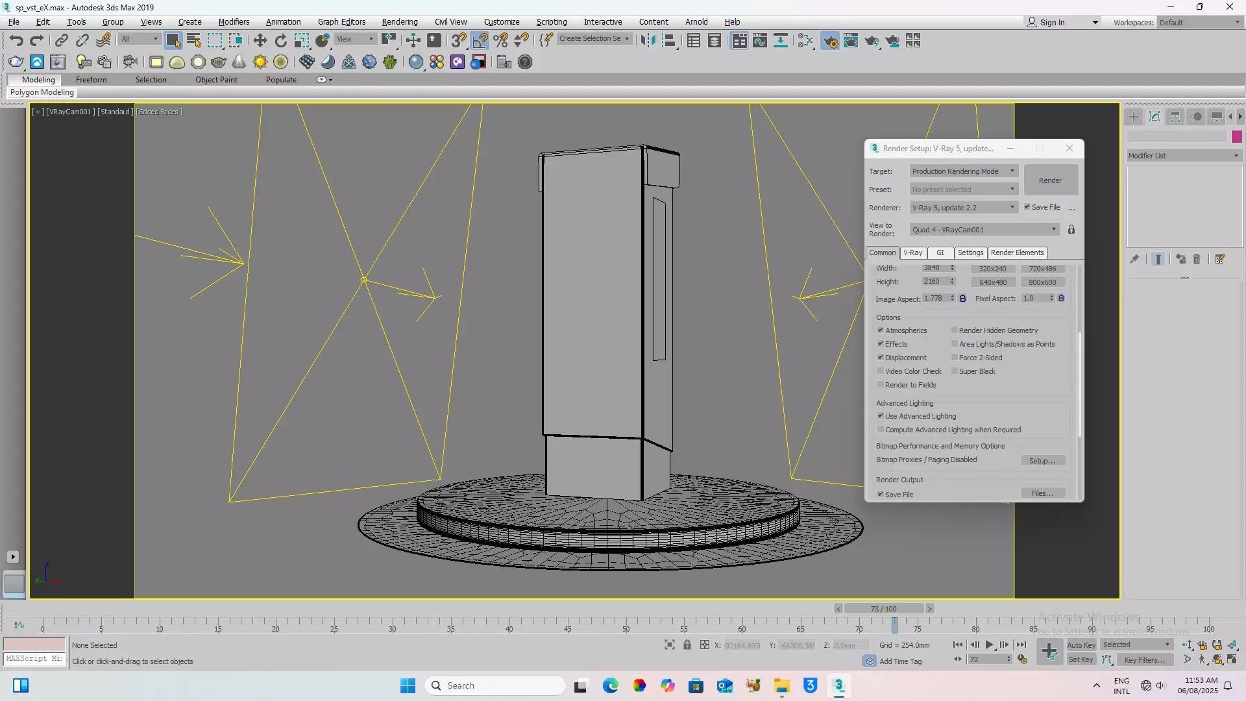Open View to Render dropdown
1246x701 pixels.
[x=984, y=230]
